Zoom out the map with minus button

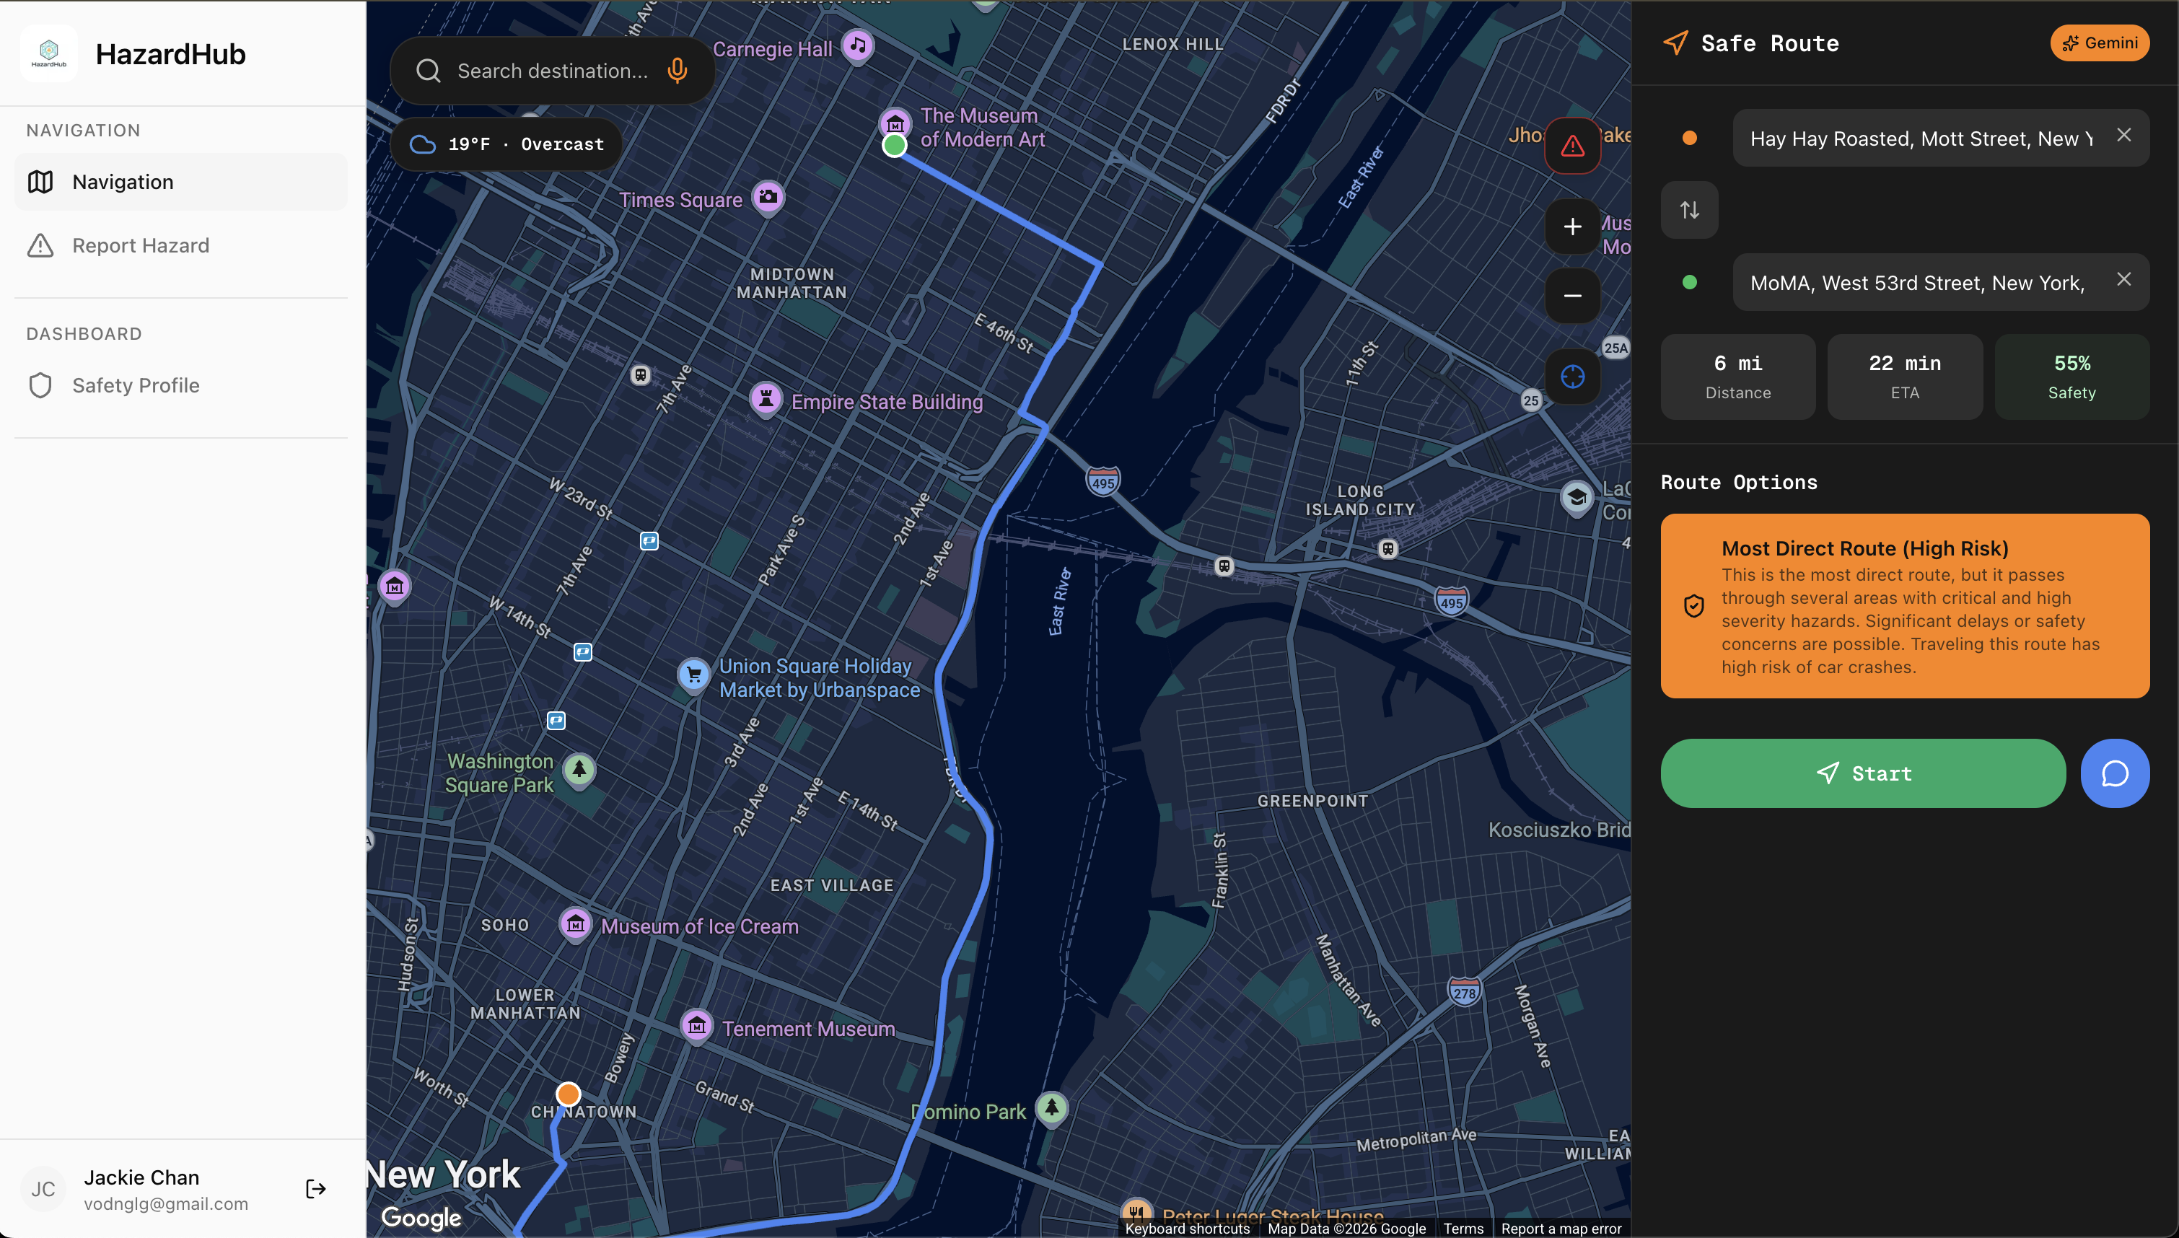(x=1572, y=295)
